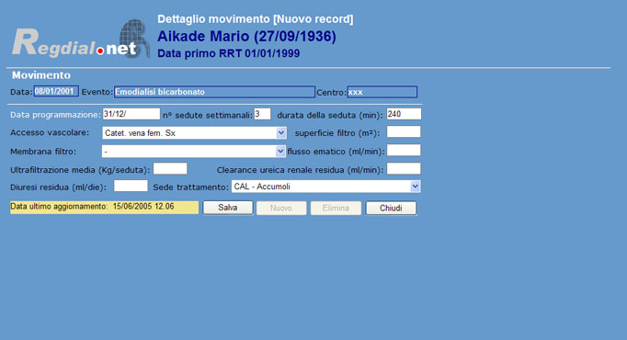Click the superficie filtro input field
The width and height of the screenshot is (627, 340).
(x=404, y=131)
